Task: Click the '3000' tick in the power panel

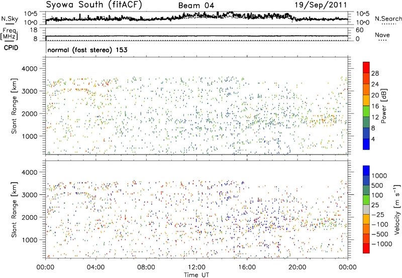Action: click(x=29, y=91)
